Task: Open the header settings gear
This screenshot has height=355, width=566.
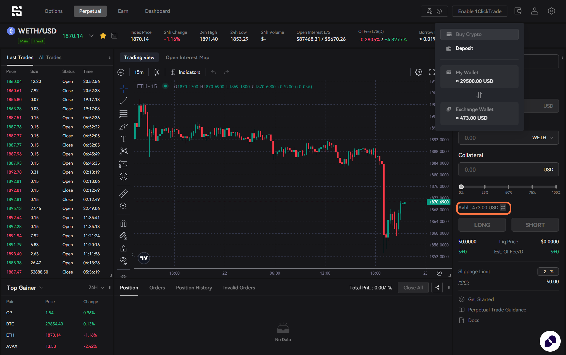Action: click(551, 11)
